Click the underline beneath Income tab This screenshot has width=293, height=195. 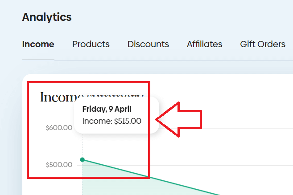(x=38, y=60)
